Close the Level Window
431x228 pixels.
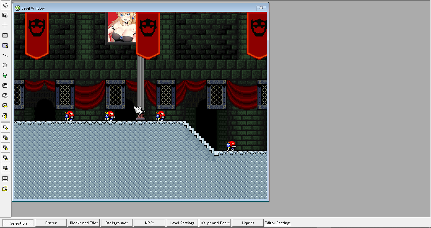pos(261,8)
